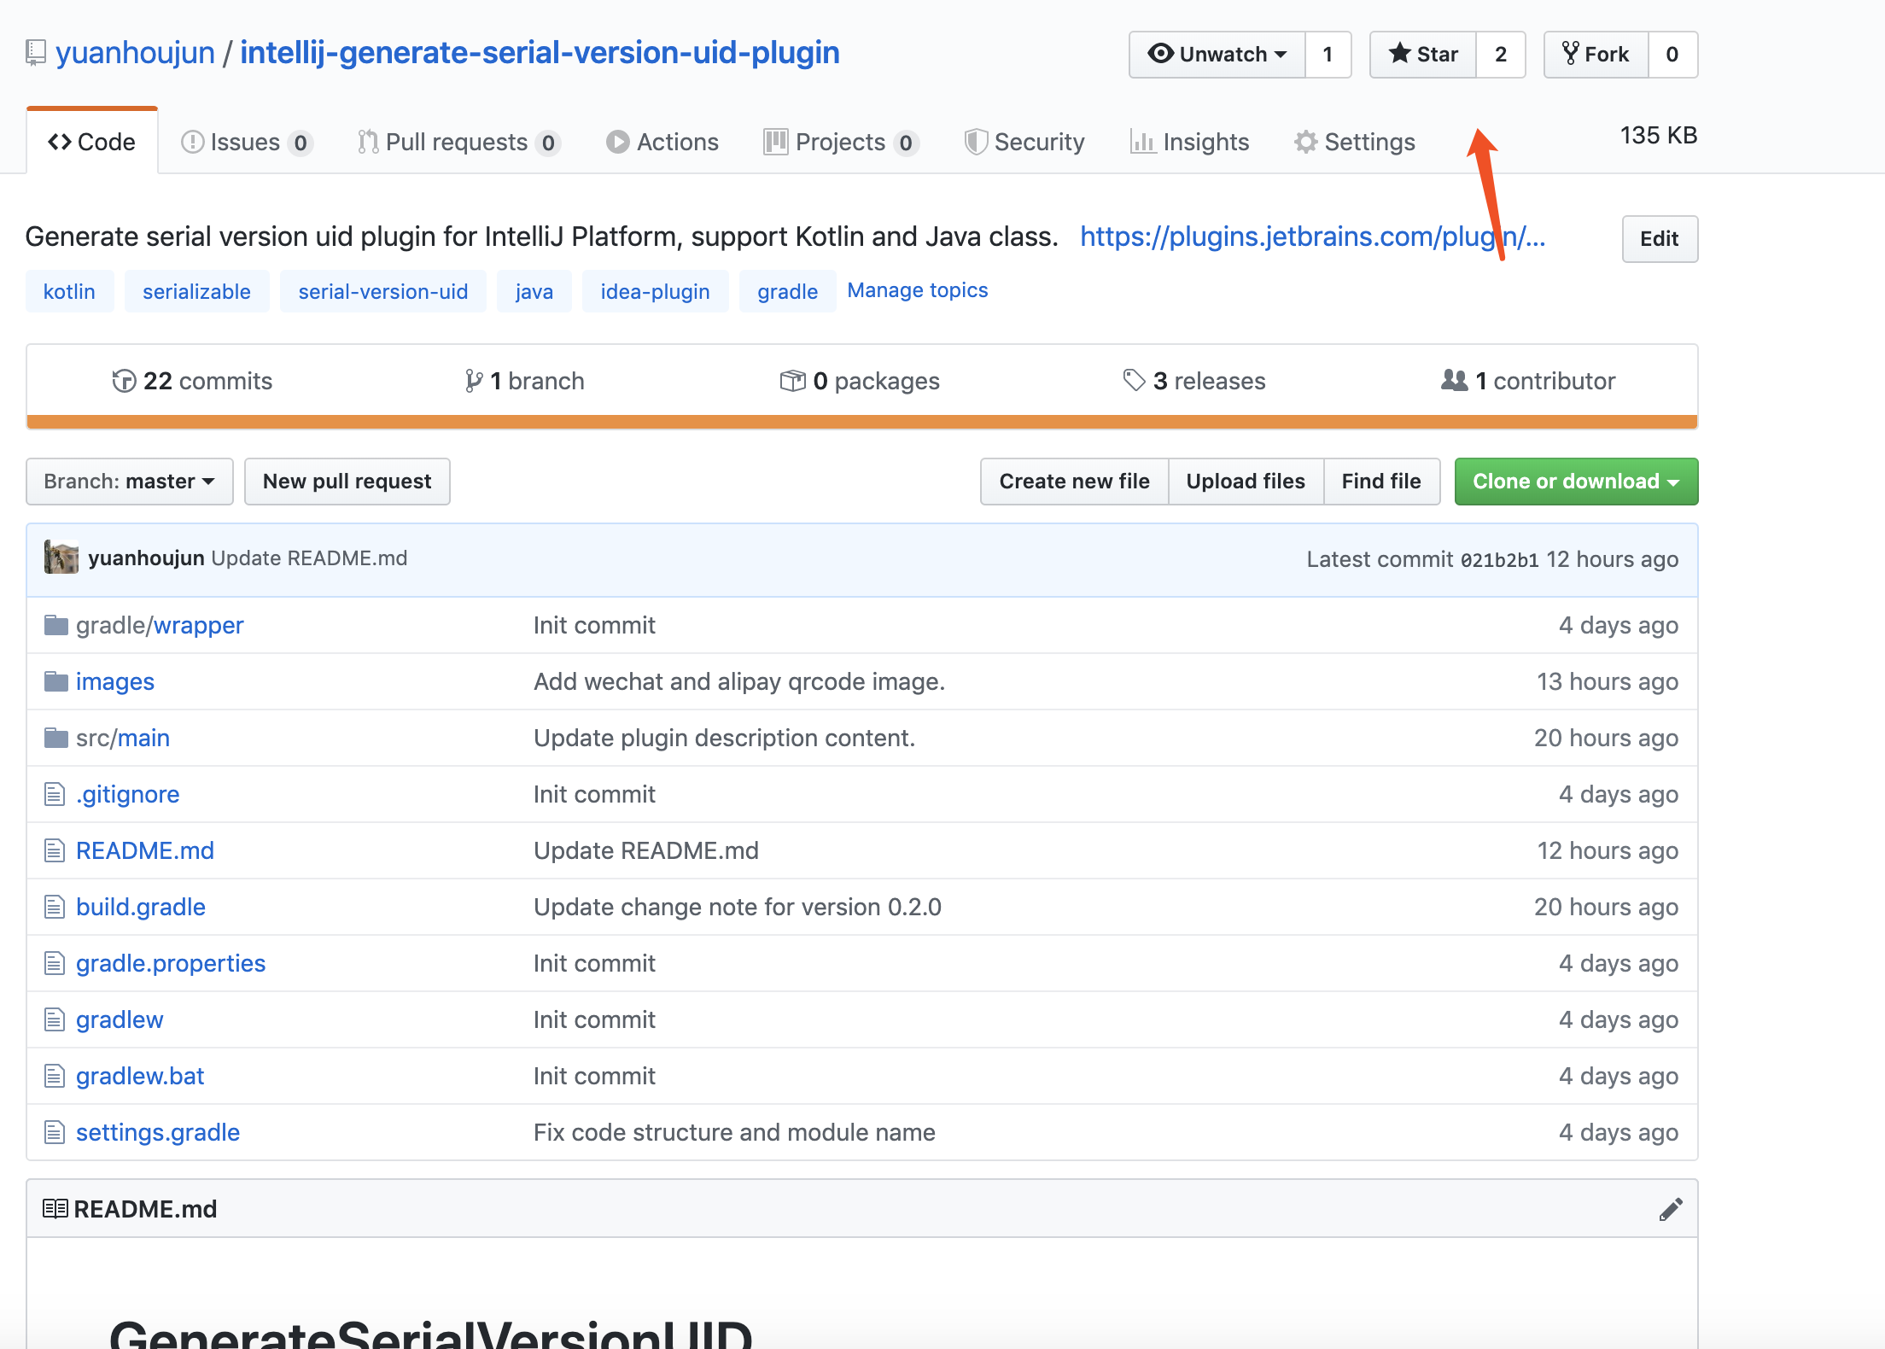Click the kotlin topic tag

69,291
